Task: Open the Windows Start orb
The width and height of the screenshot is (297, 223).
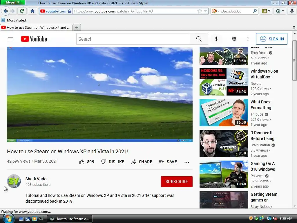Action: click(8, 219)
